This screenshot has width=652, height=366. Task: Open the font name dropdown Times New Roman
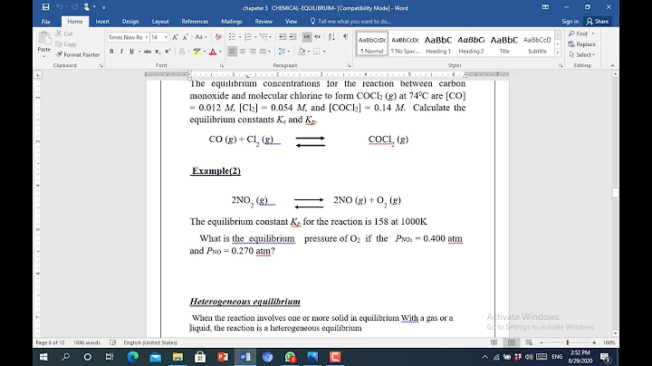147,37
